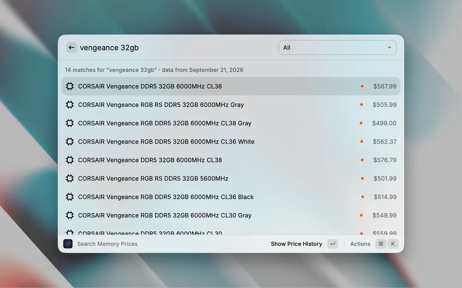
Task: Click chip icon for Vengeance RGB CL36 Black
Action: click(70, 197)
